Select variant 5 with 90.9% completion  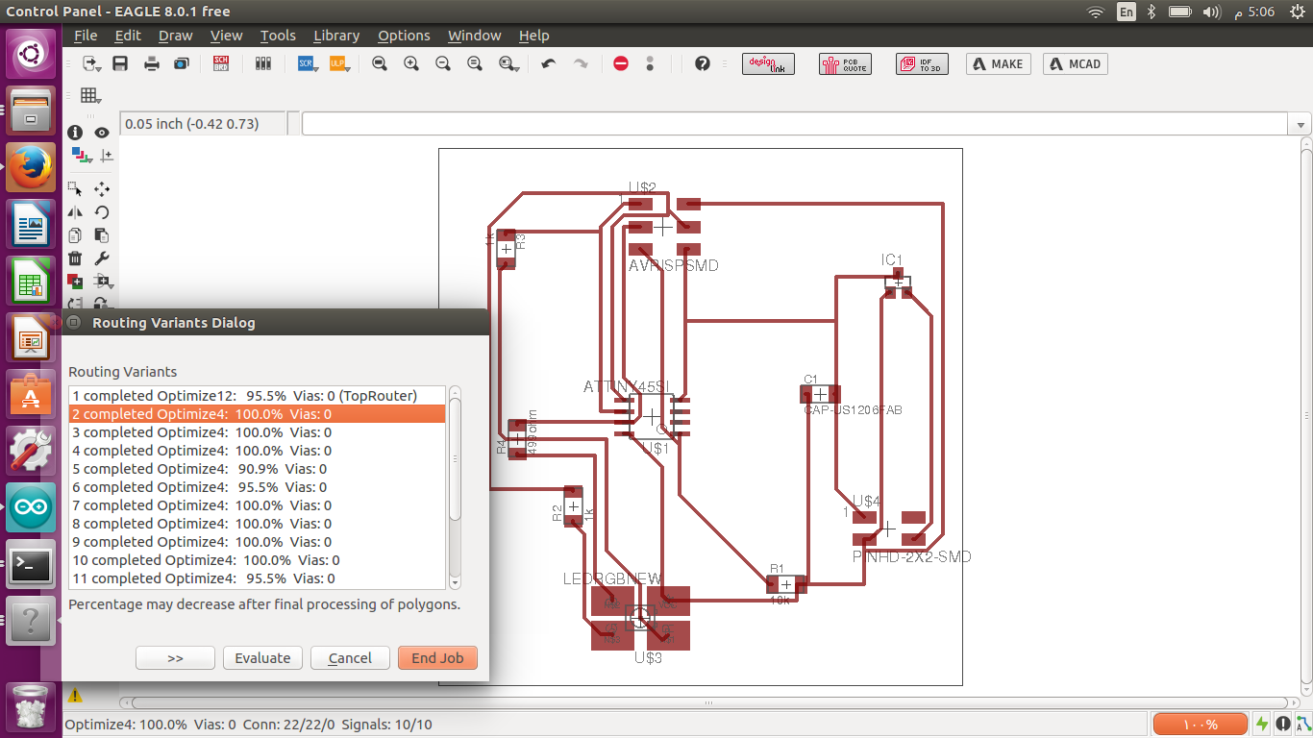pos(257,469)
